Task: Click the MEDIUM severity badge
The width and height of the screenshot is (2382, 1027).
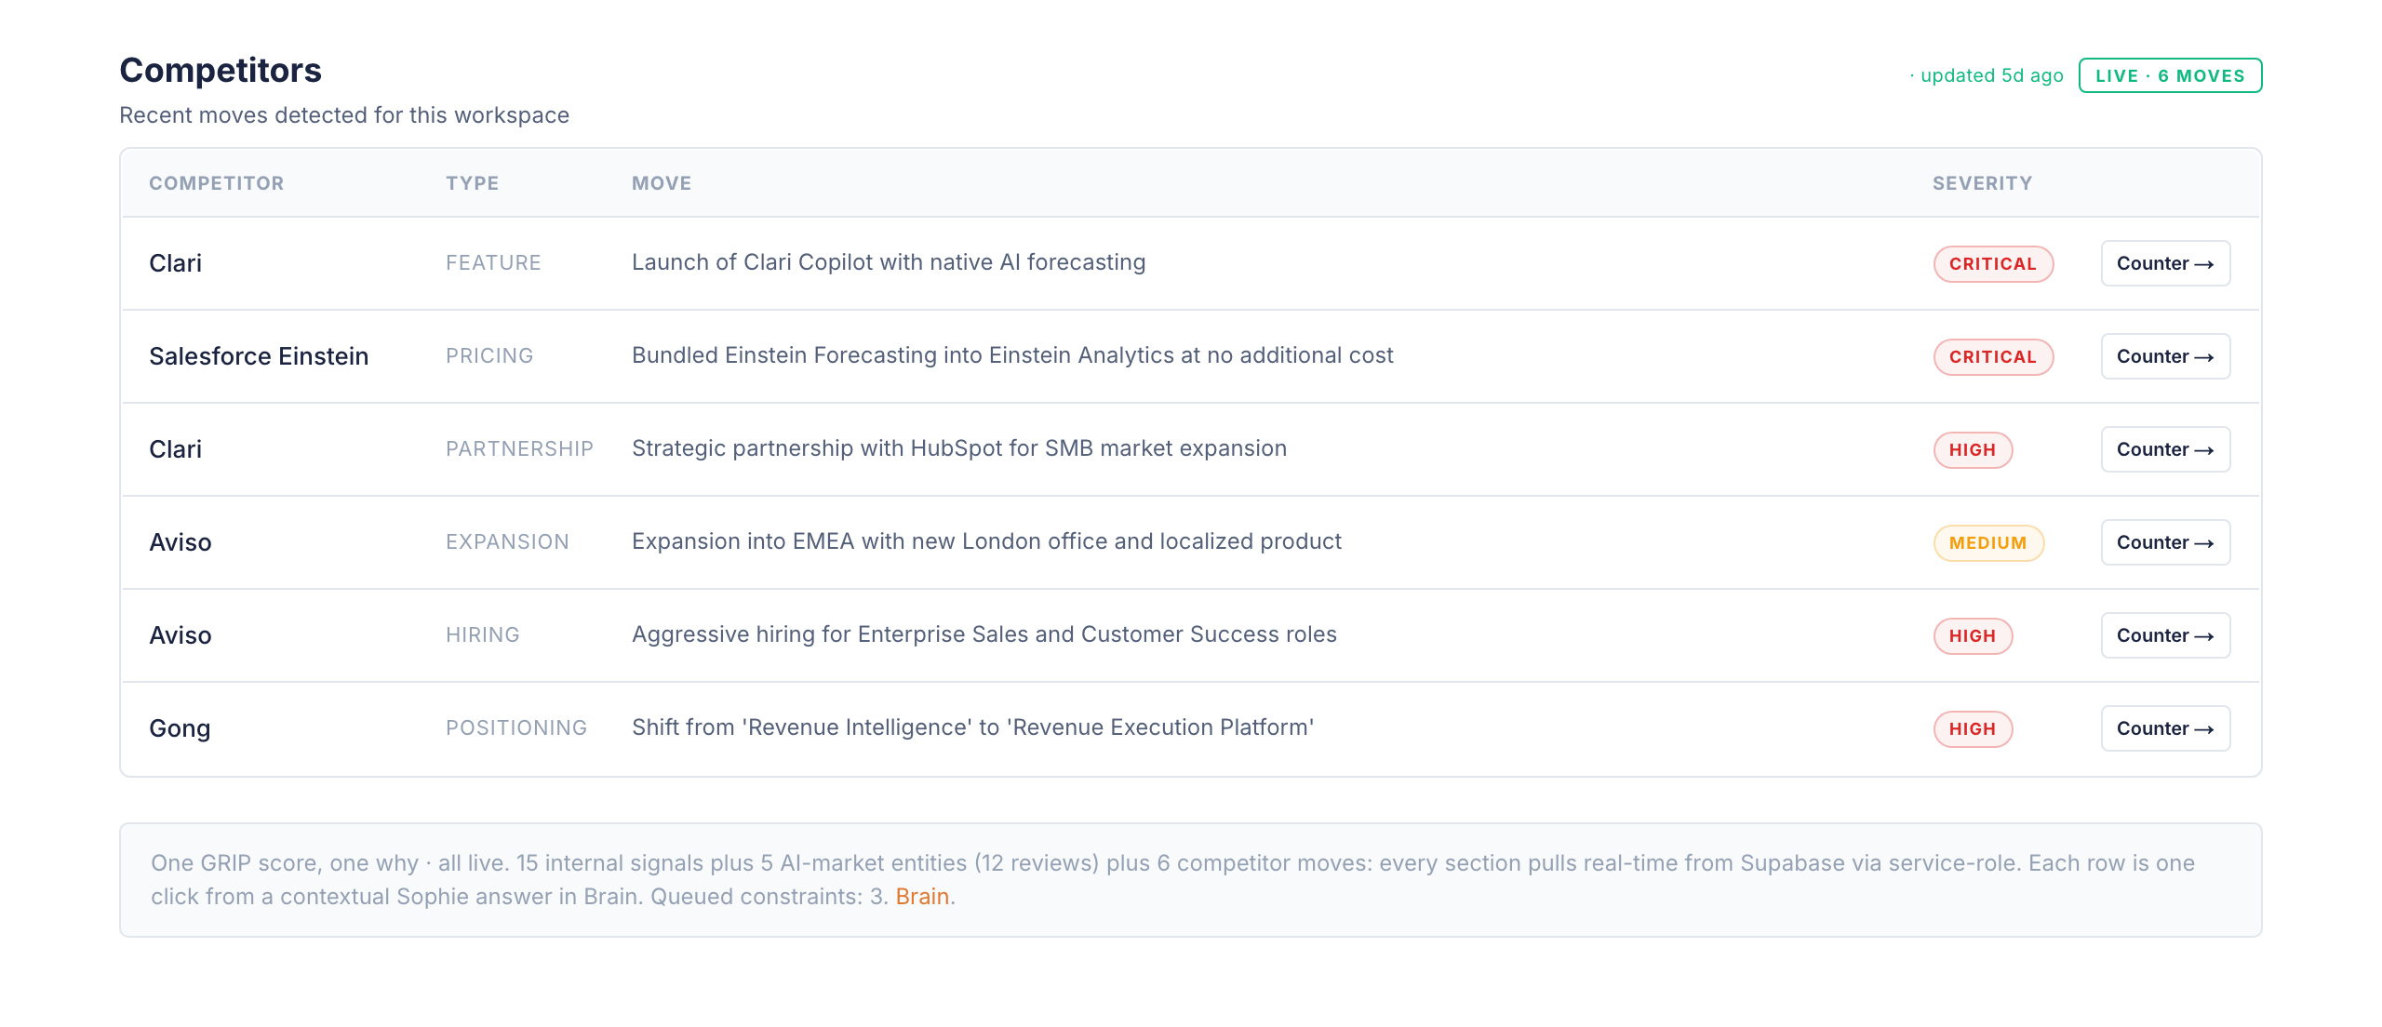Action: point(1988,543)
